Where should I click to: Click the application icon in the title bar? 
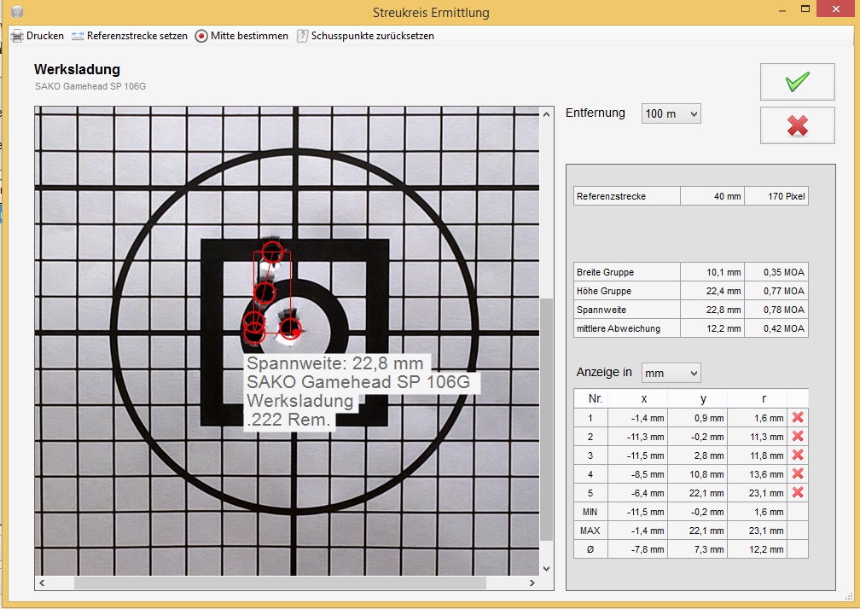pyautogui.click(x=17, y=11)
